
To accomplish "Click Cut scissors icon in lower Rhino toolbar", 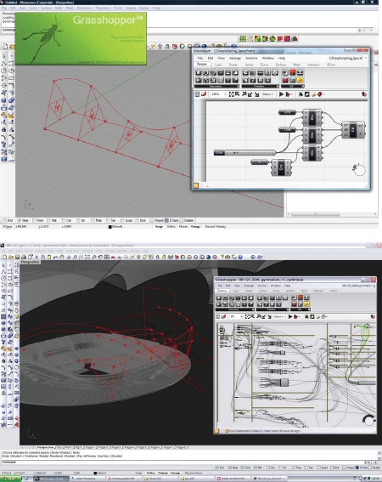I will point(37,257).
